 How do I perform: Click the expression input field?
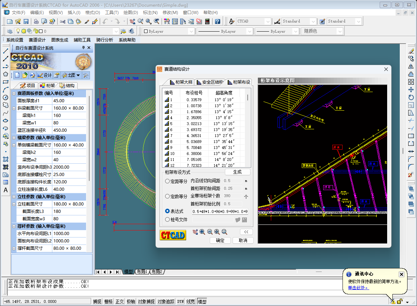click(x=220, y=211)
